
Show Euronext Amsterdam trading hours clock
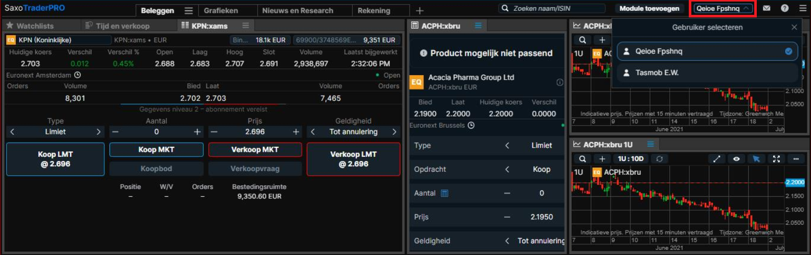[78, 75]
